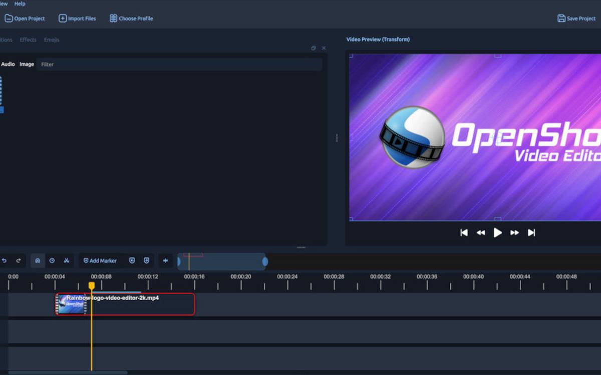The image size is (601, 375).
Task: Click Import Files in the toolbar
Action: coord(77,18)
